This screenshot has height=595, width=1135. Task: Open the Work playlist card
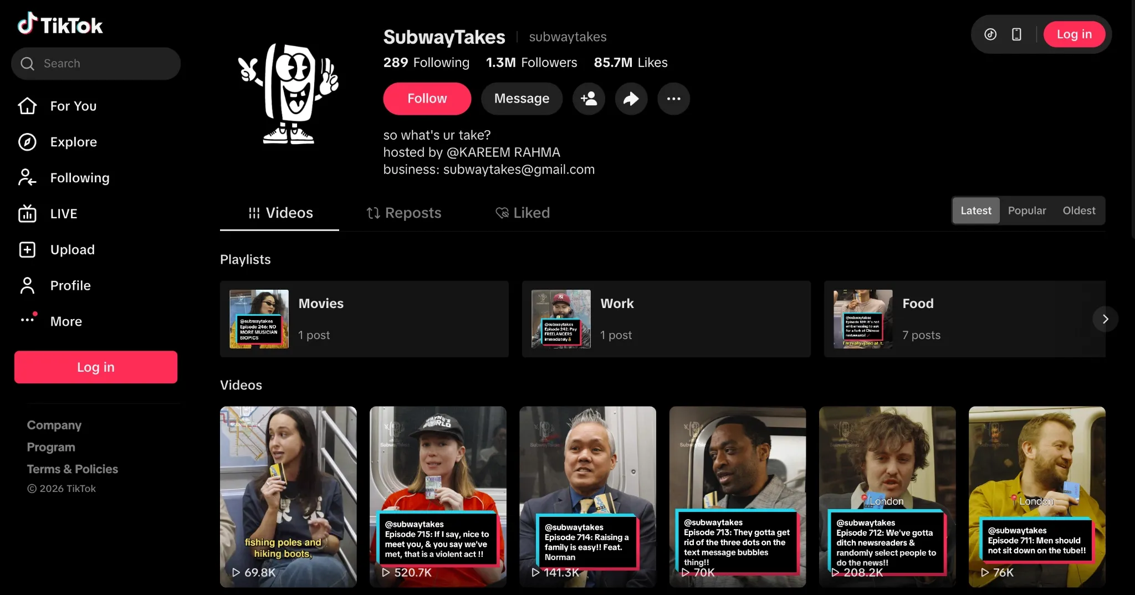pyautogui.click(x=666, y=319)
